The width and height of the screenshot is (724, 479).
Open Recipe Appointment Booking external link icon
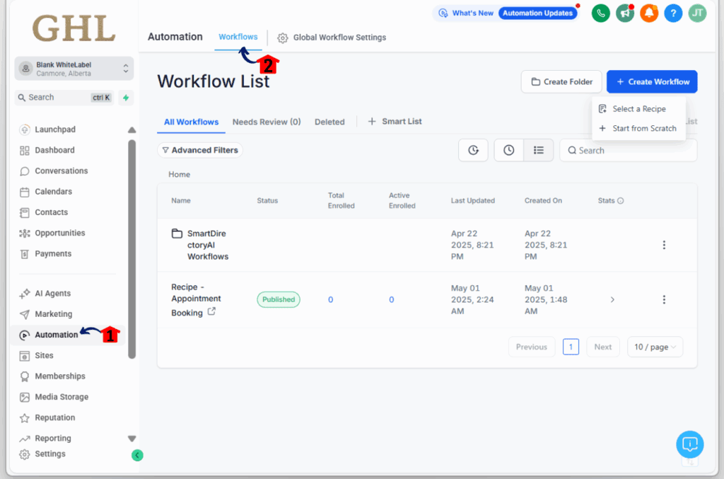coord(211,312)
